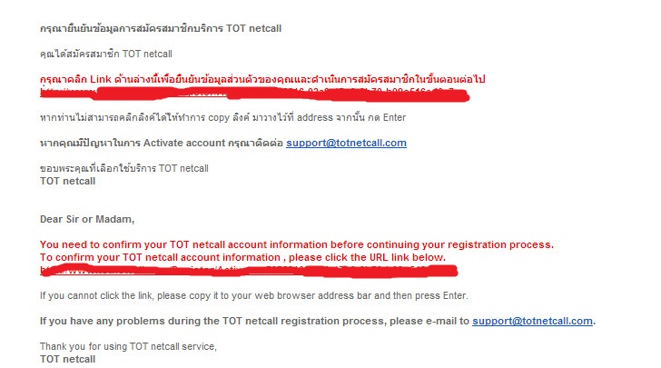Screen dimensions: 661x368
Task: Click the bold Thai text mentioning 'Activate account'
Action: coord(162,143)
